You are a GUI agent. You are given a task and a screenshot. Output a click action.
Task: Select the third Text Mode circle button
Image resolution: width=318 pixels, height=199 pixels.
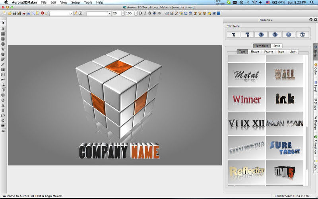click(261, 35)
